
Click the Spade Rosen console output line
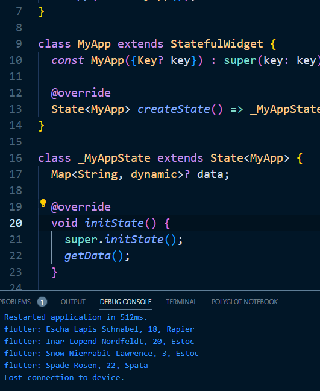click(x=76, y=366)
